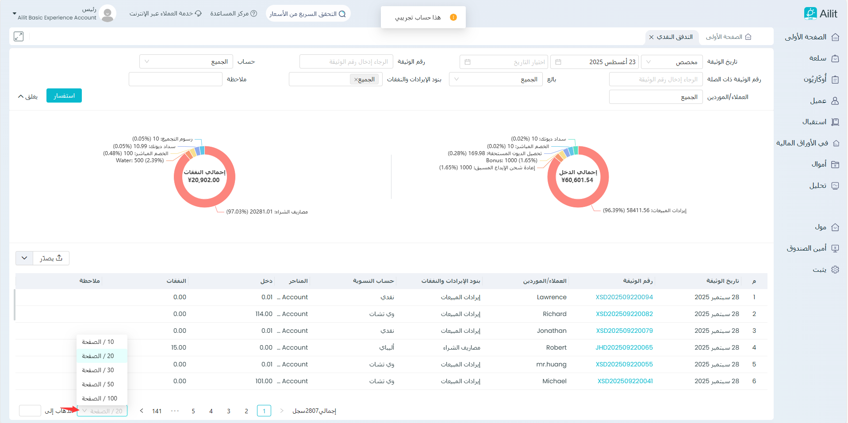Viewport: 848px width, 423px height.
Task: Click the online customer service headset icon
Action: tap(198, 14)
